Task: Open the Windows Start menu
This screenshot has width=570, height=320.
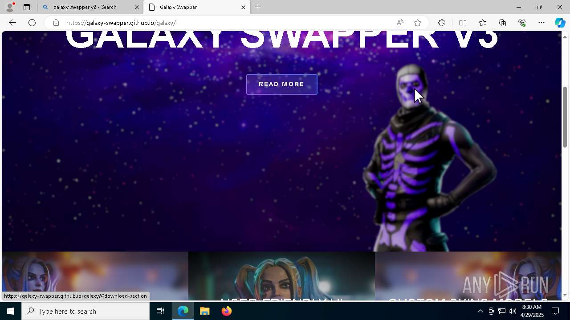Action: pyautogui.click(x=11, y=311)
